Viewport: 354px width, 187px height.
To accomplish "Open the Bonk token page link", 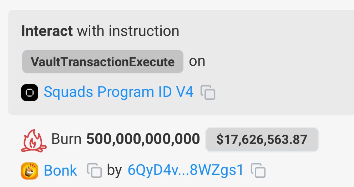I will (x=60, y=171).
